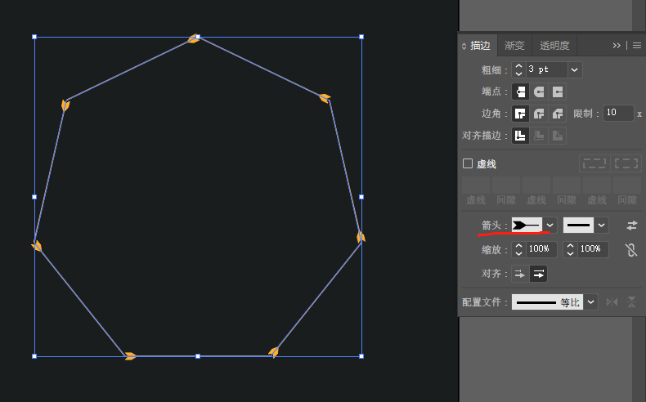This screenshot has width=646, height=402.
Task: Decrease start arrowhead scale percentage
Action: point(518,253)
